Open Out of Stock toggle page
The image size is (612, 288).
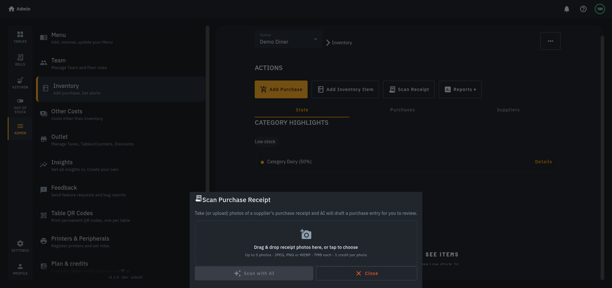click(x=20, y=106)
